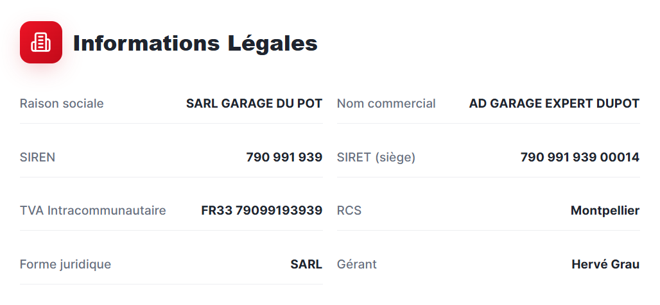
Task: Click the "RCS" label
Action: coord(349,210)
